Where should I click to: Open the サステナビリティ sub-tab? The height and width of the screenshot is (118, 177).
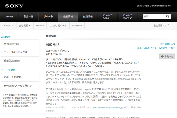click(x=58, y=26)
